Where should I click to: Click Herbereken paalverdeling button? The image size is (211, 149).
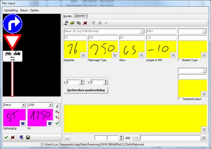pos(86,90)
